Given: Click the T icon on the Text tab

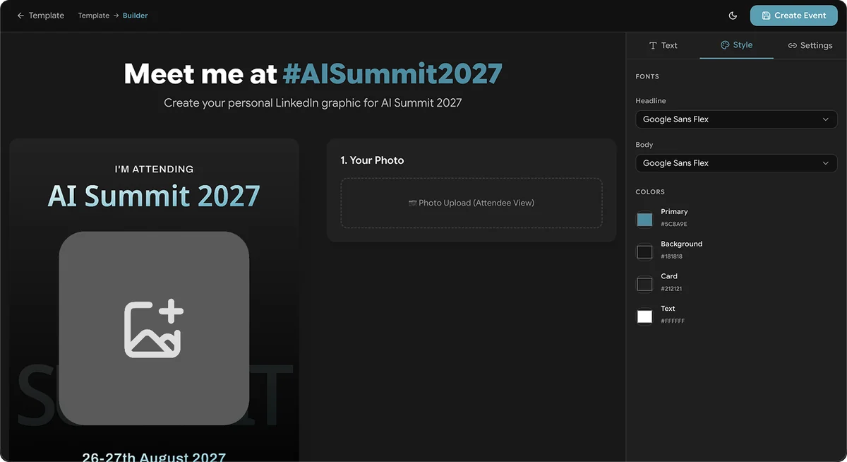Looking at the screenshot, I should [x=653, y=45].
